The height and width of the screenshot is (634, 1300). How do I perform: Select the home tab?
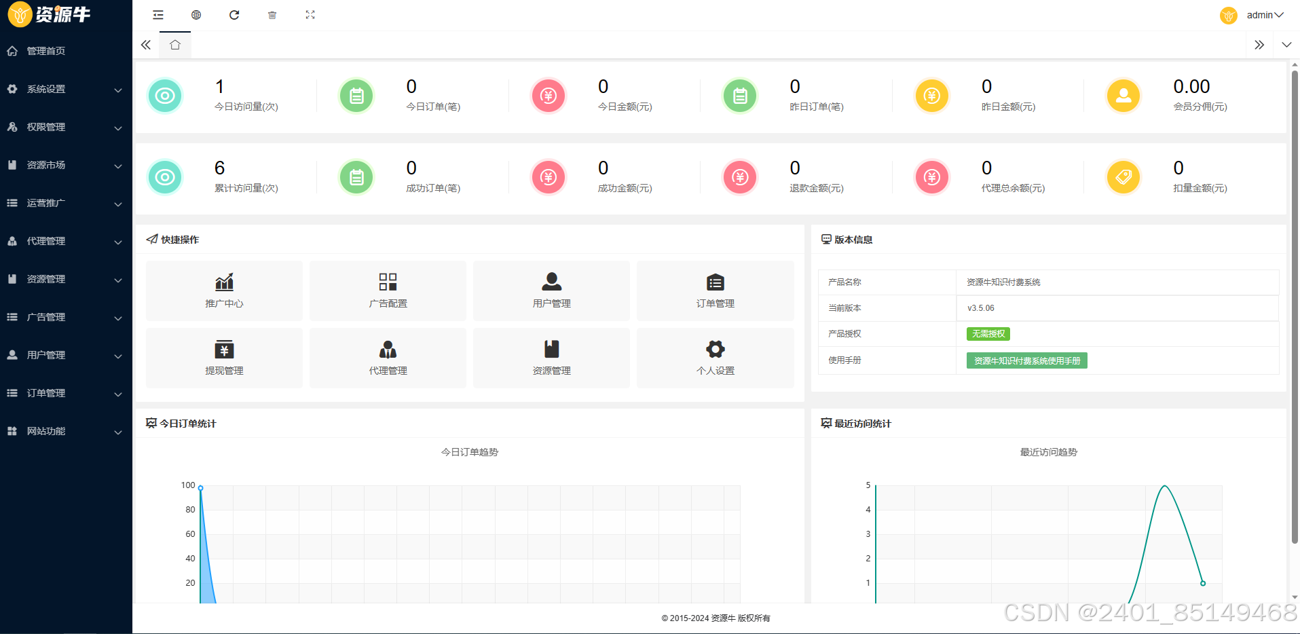(175, 45)
